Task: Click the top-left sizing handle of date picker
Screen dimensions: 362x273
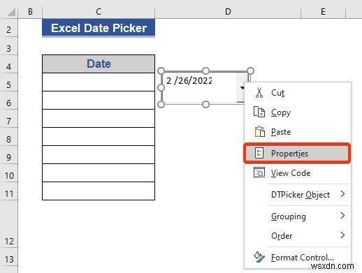Action: [x=161, y=71]
